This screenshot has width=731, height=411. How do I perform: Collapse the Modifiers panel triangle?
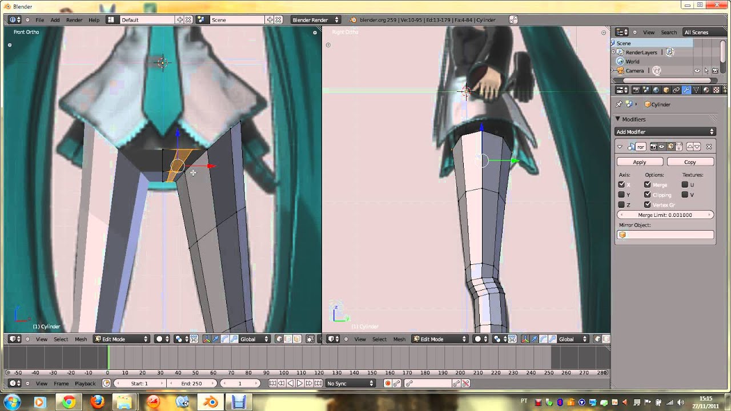click(x=617, y=119)
